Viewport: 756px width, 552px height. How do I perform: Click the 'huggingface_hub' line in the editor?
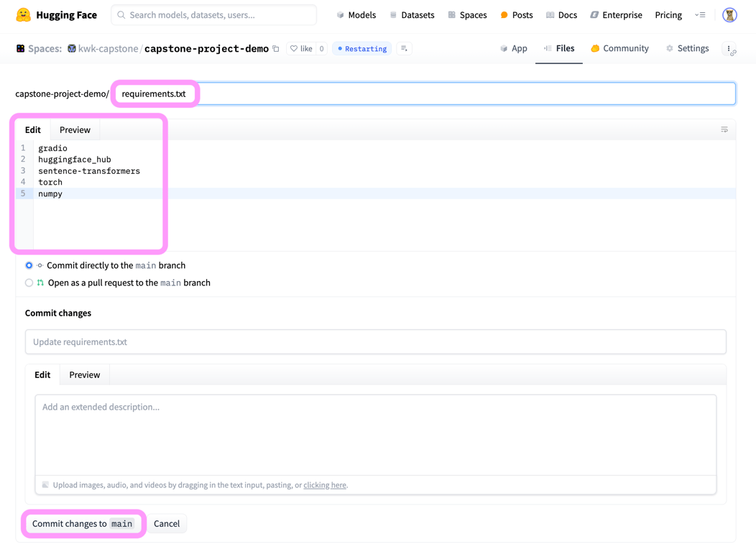click(x=75, y=160)
